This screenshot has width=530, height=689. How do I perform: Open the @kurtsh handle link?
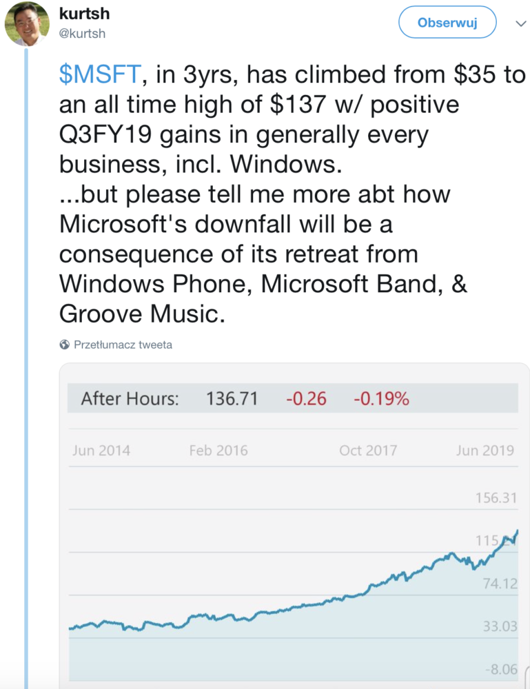tap(82, 34)
